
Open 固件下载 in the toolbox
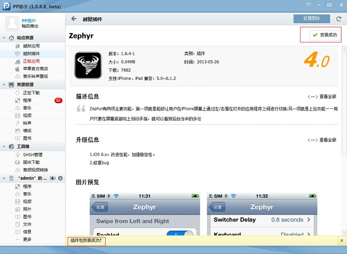coord(31,162)
